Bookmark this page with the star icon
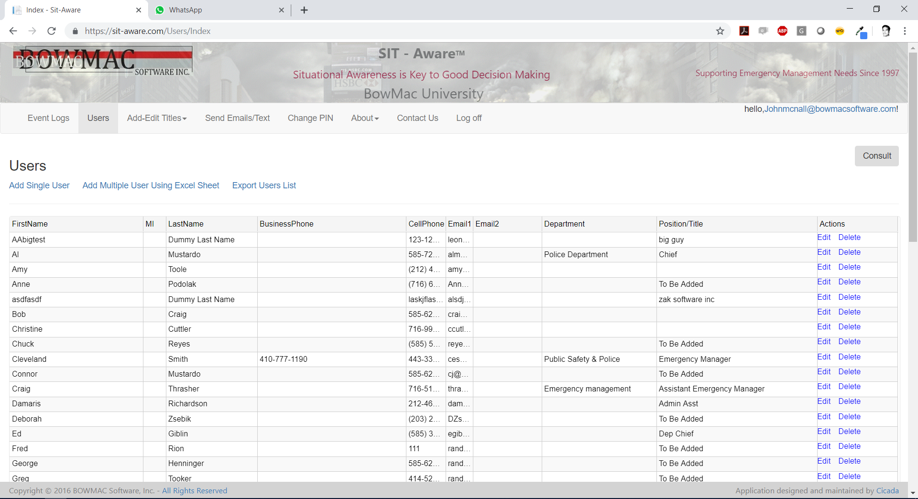Screen dimensions: 918x499 click(720, 31)
